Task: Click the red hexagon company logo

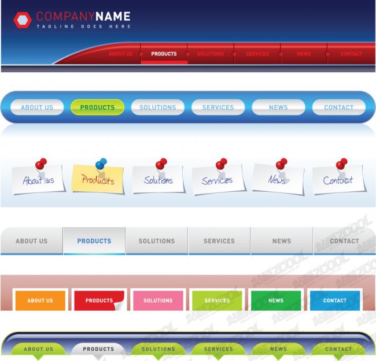Action: tap(23, 20)
